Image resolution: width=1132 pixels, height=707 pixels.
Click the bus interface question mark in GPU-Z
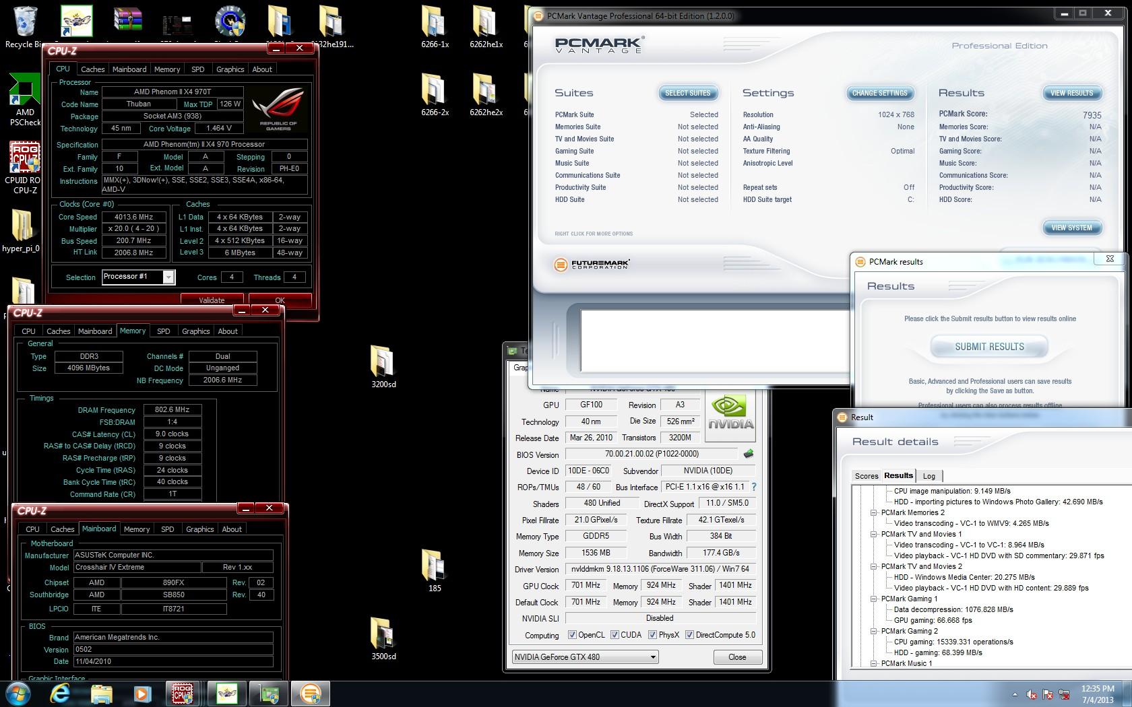coord(754,487)
